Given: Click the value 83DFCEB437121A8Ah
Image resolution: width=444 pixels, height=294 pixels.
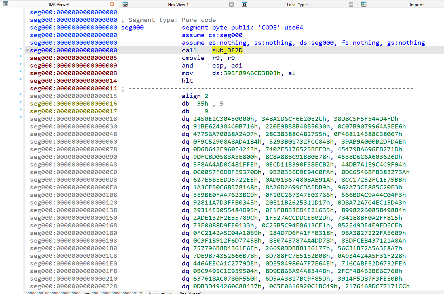Looking at the screenshot, I should [x=374, y=240].
